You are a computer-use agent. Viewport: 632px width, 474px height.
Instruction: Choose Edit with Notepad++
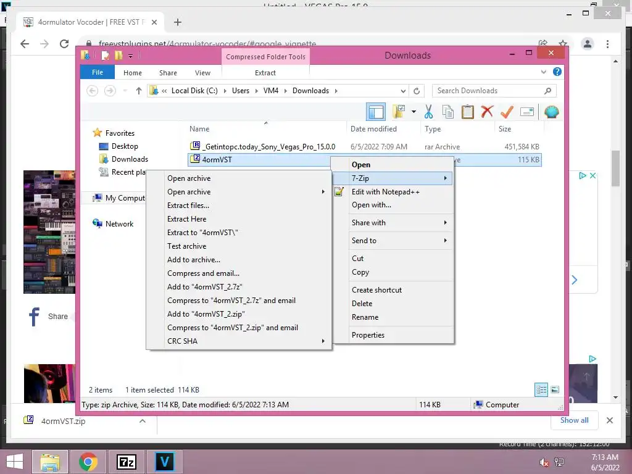tap(393, 192)
